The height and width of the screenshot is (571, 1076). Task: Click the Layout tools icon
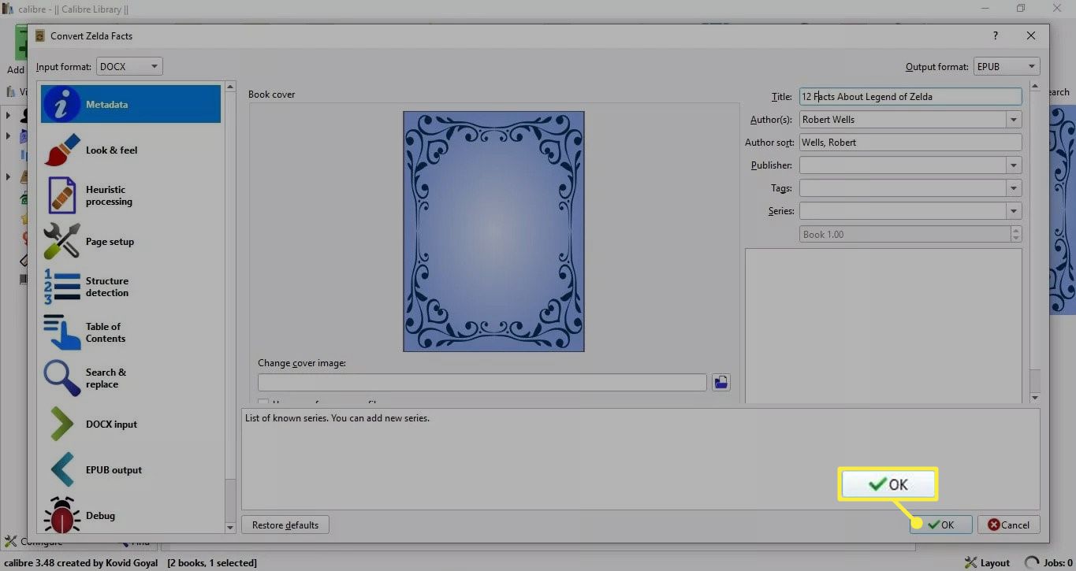click(x=971, y=563)
